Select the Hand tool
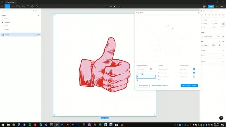Image resolution: width=226 pixels, height=127 pixels. coord(32,6)
